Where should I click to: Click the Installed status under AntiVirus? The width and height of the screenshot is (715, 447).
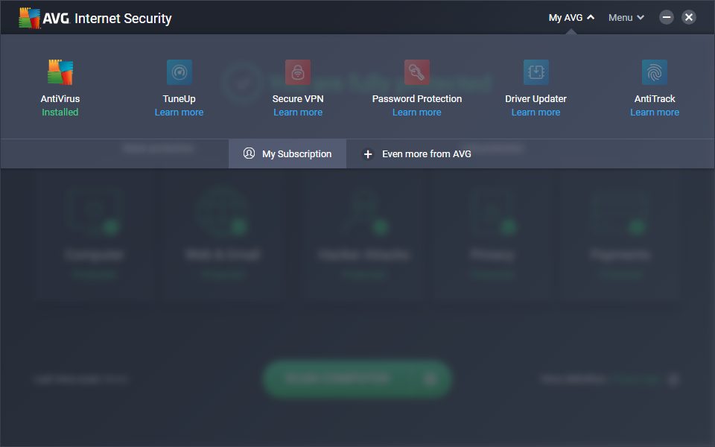(60, 112)
